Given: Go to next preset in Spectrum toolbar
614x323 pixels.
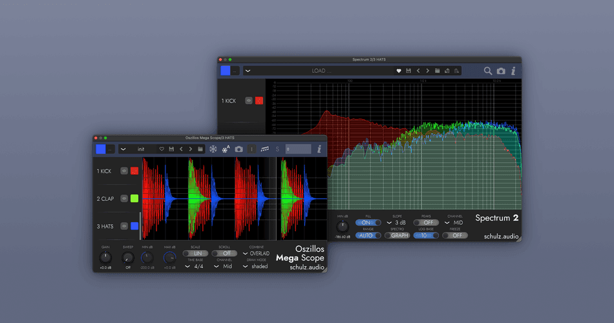Looking at the screenshot, I should pyautogui.click(x=428, y=71).
